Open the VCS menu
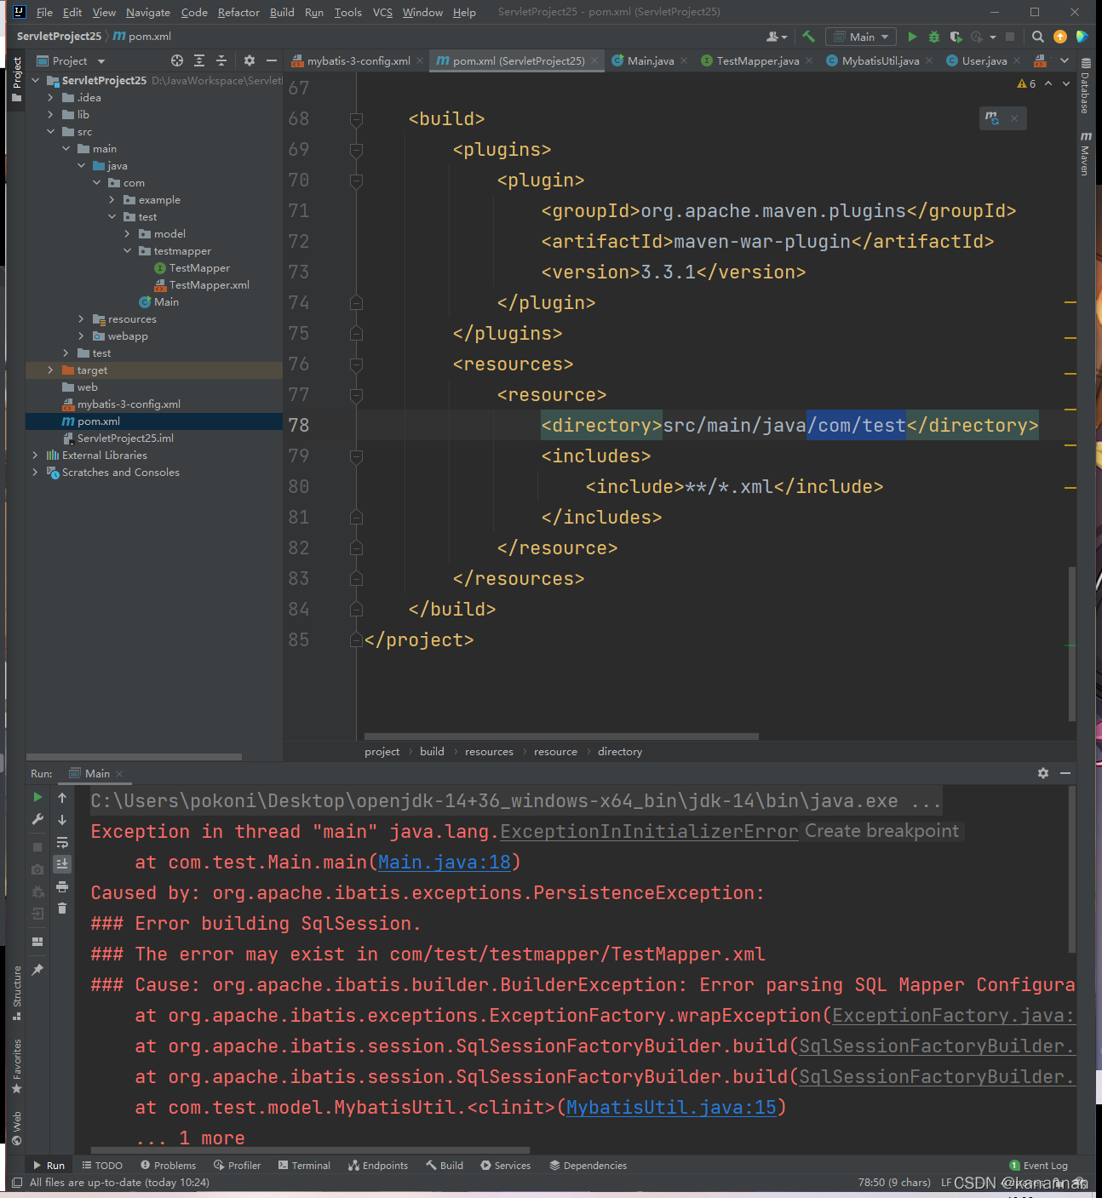Image resolution: width=1102 pixels, height=1198 pixels. coord(382,12)
